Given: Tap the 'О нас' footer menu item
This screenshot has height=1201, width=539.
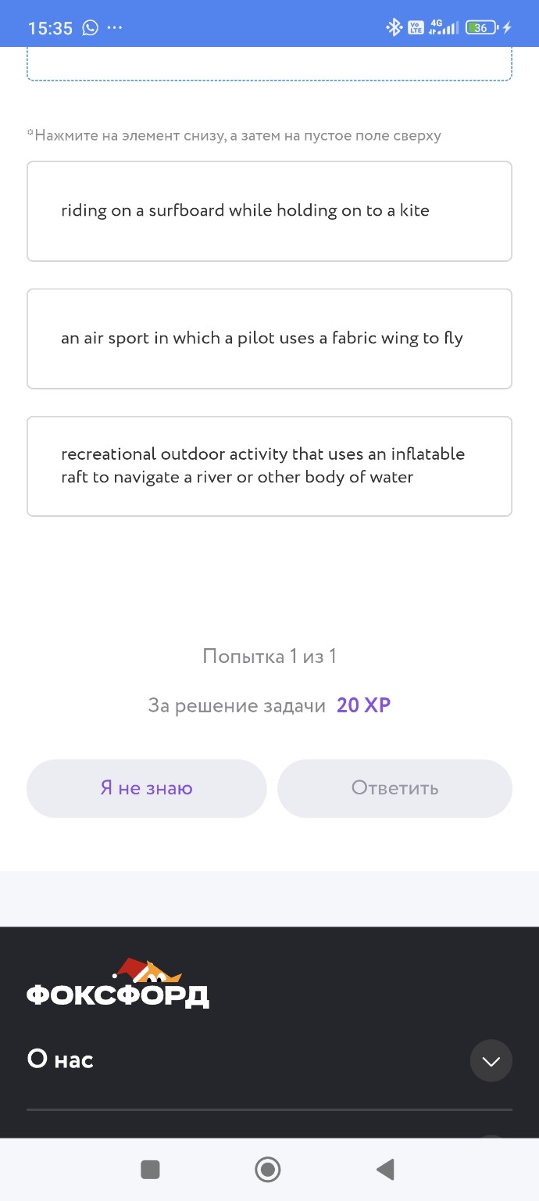Looking at the screenshot, I should coord(60,1060).
